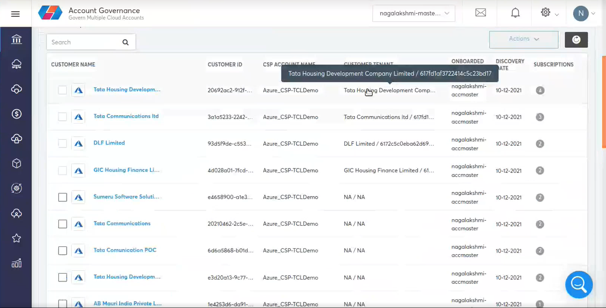Screen dimensions: 606x308
Task: Click customer ID 4d028a01-7fcd
Action: (230, 170)
